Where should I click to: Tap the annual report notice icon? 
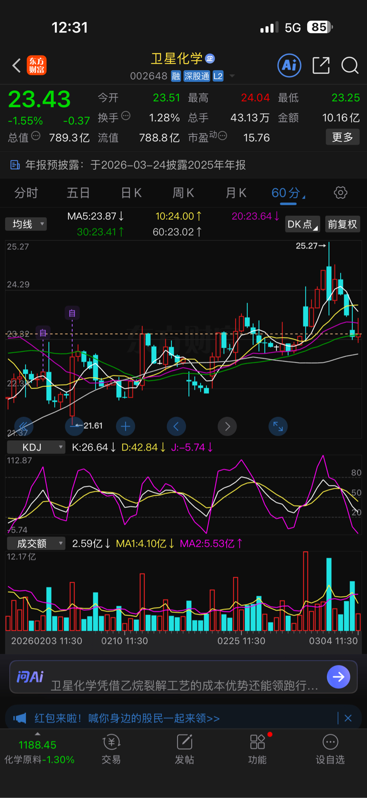coord(15,165)
